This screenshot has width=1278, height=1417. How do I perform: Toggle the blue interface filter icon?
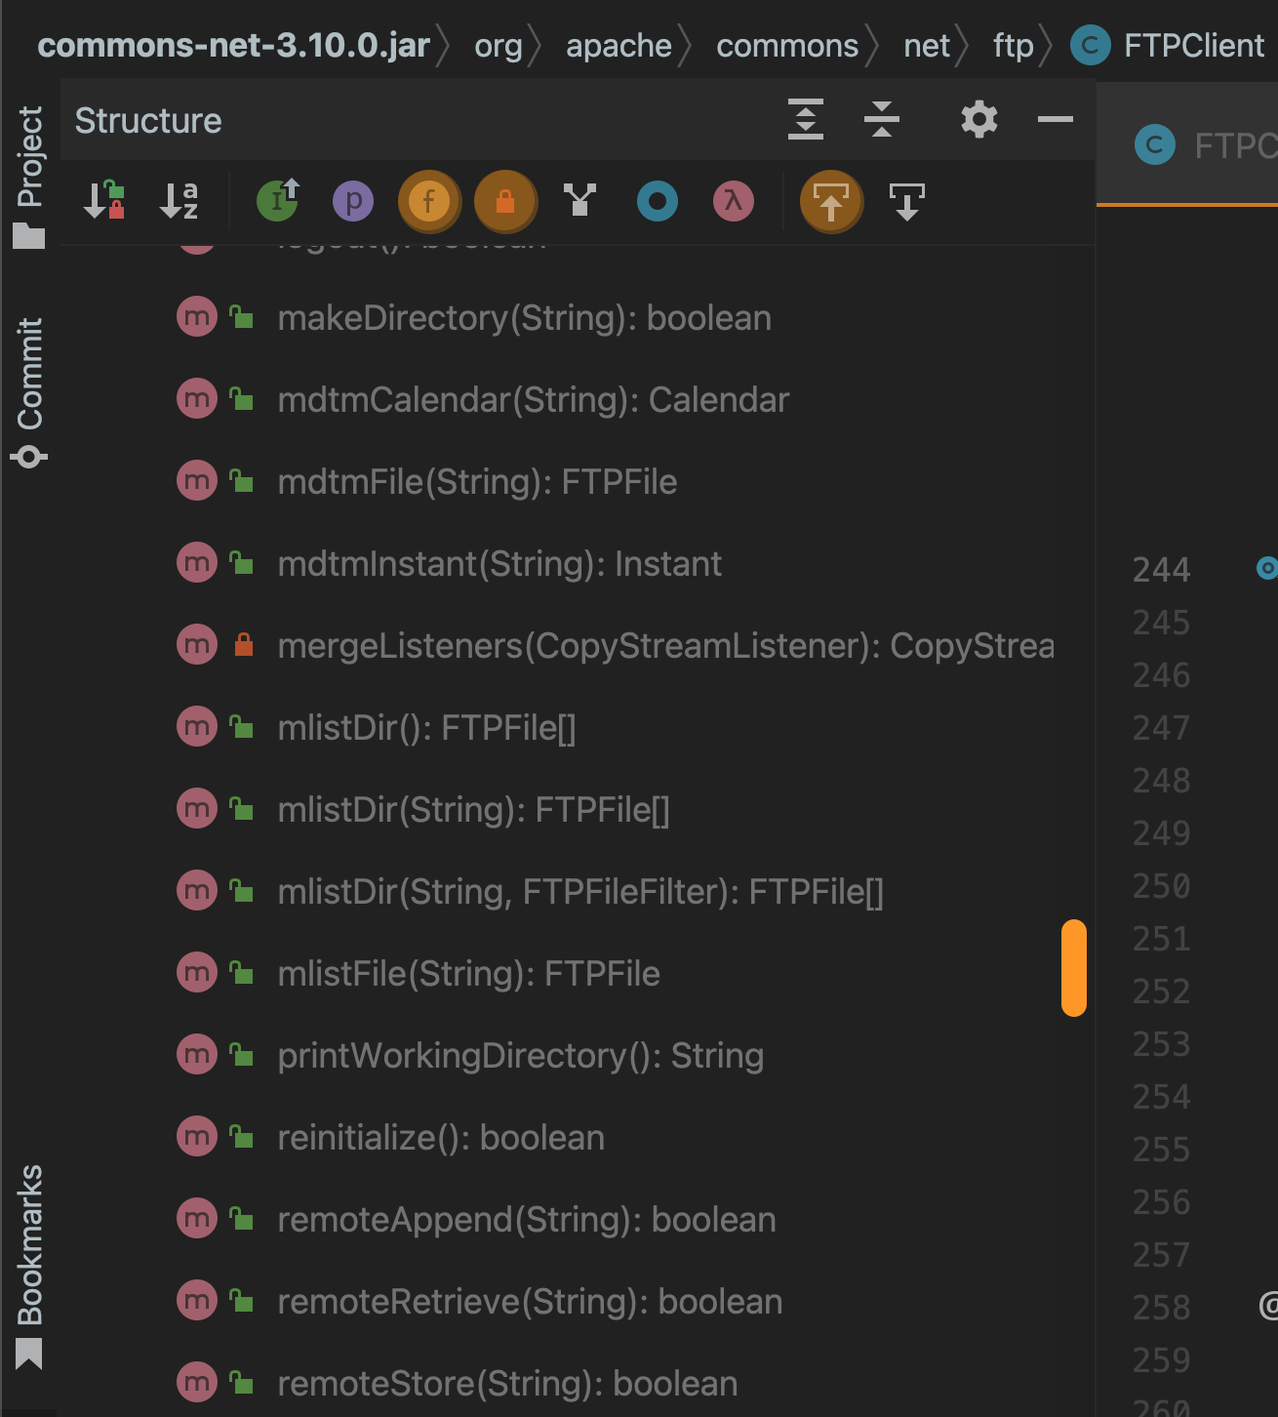(657, 202)
